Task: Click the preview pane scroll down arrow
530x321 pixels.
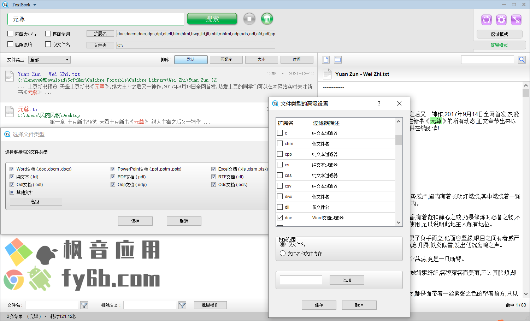Action: click(x=526, y=294)
